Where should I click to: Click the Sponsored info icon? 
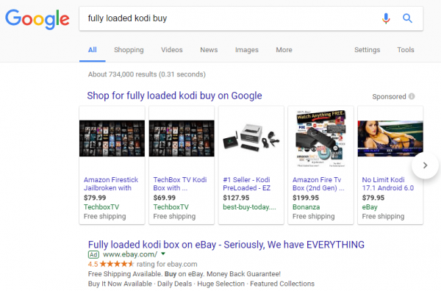412,96
